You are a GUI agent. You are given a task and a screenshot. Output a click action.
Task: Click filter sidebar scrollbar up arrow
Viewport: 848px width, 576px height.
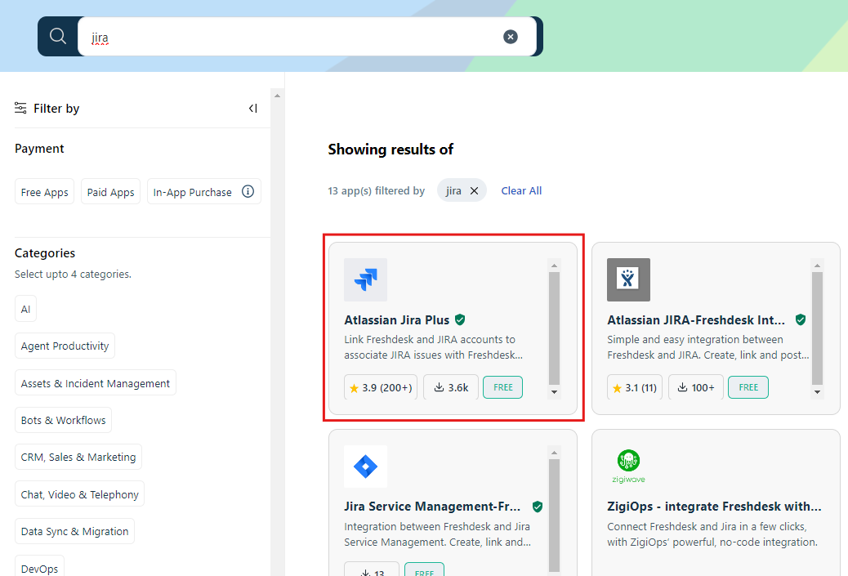[277, 96]
